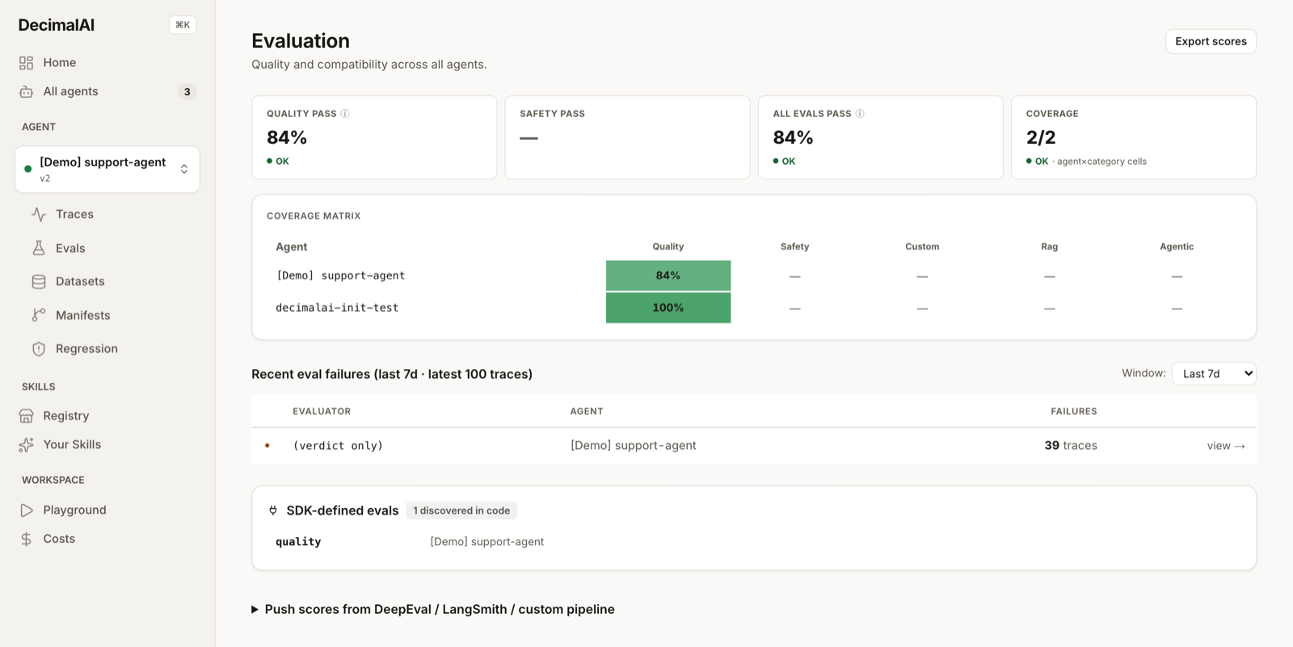Click the Your Skills sparkle icon
Screen dimensions: 1293x647
[26, 445]
